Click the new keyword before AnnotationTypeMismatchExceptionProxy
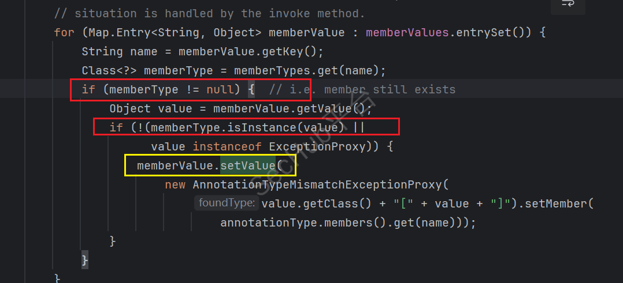This screenshot has height=283, width=623. coord(175,185)
